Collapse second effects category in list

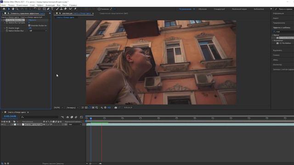273,41
